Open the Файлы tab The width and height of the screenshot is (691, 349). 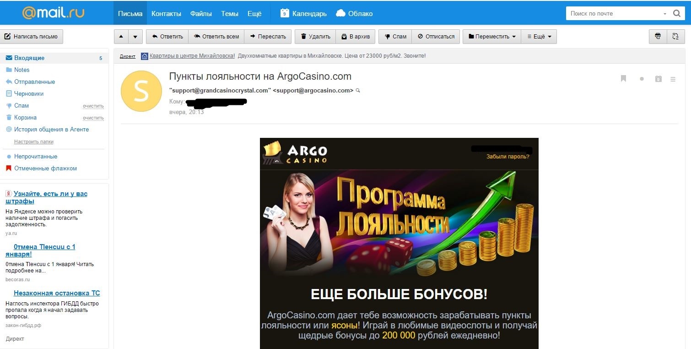coord(201,13)
